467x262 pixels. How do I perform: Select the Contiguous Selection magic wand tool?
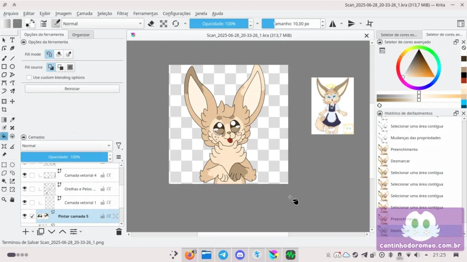pos(4,181)
